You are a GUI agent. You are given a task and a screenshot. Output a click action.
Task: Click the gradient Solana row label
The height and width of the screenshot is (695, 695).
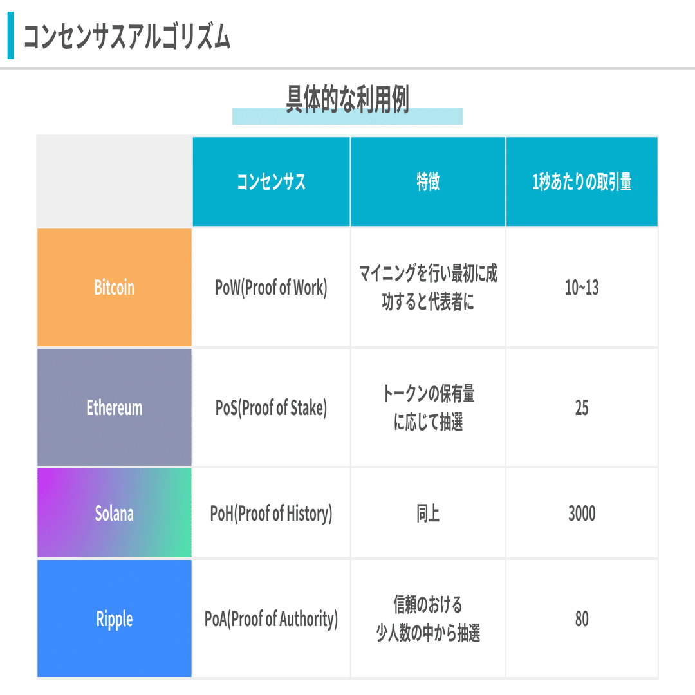(x=115, y=513)
